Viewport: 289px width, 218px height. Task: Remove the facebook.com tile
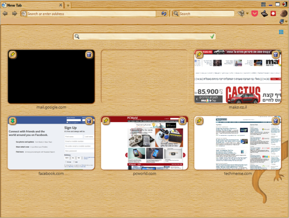click(89, 121)
